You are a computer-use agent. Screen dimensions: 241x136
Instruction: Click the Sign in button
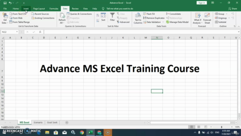coord(201,3)
